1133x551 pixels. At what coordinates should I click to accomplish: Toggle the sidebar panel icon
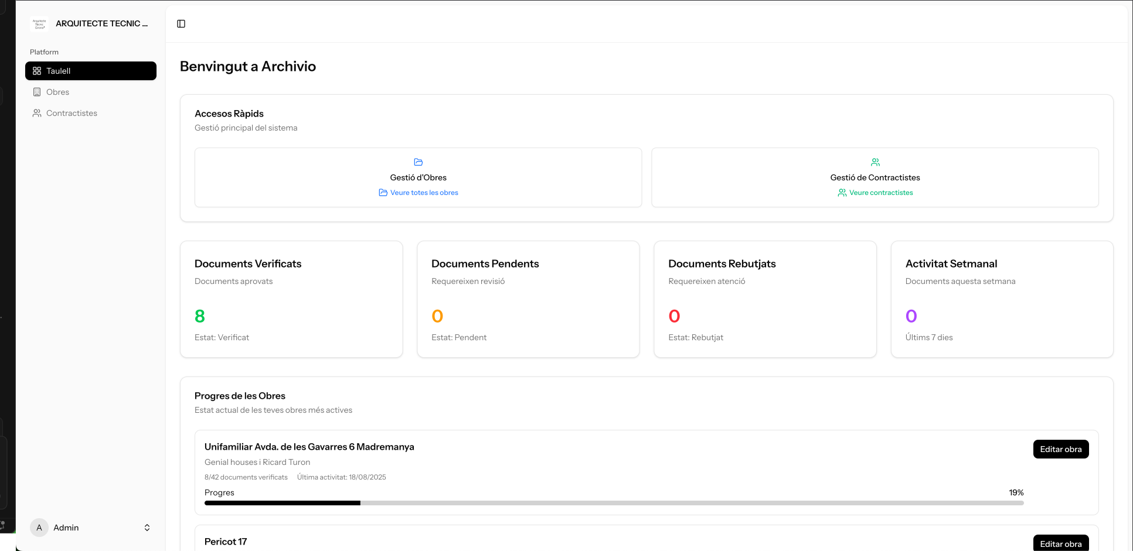pyautogui.click(x=181, y=24)
